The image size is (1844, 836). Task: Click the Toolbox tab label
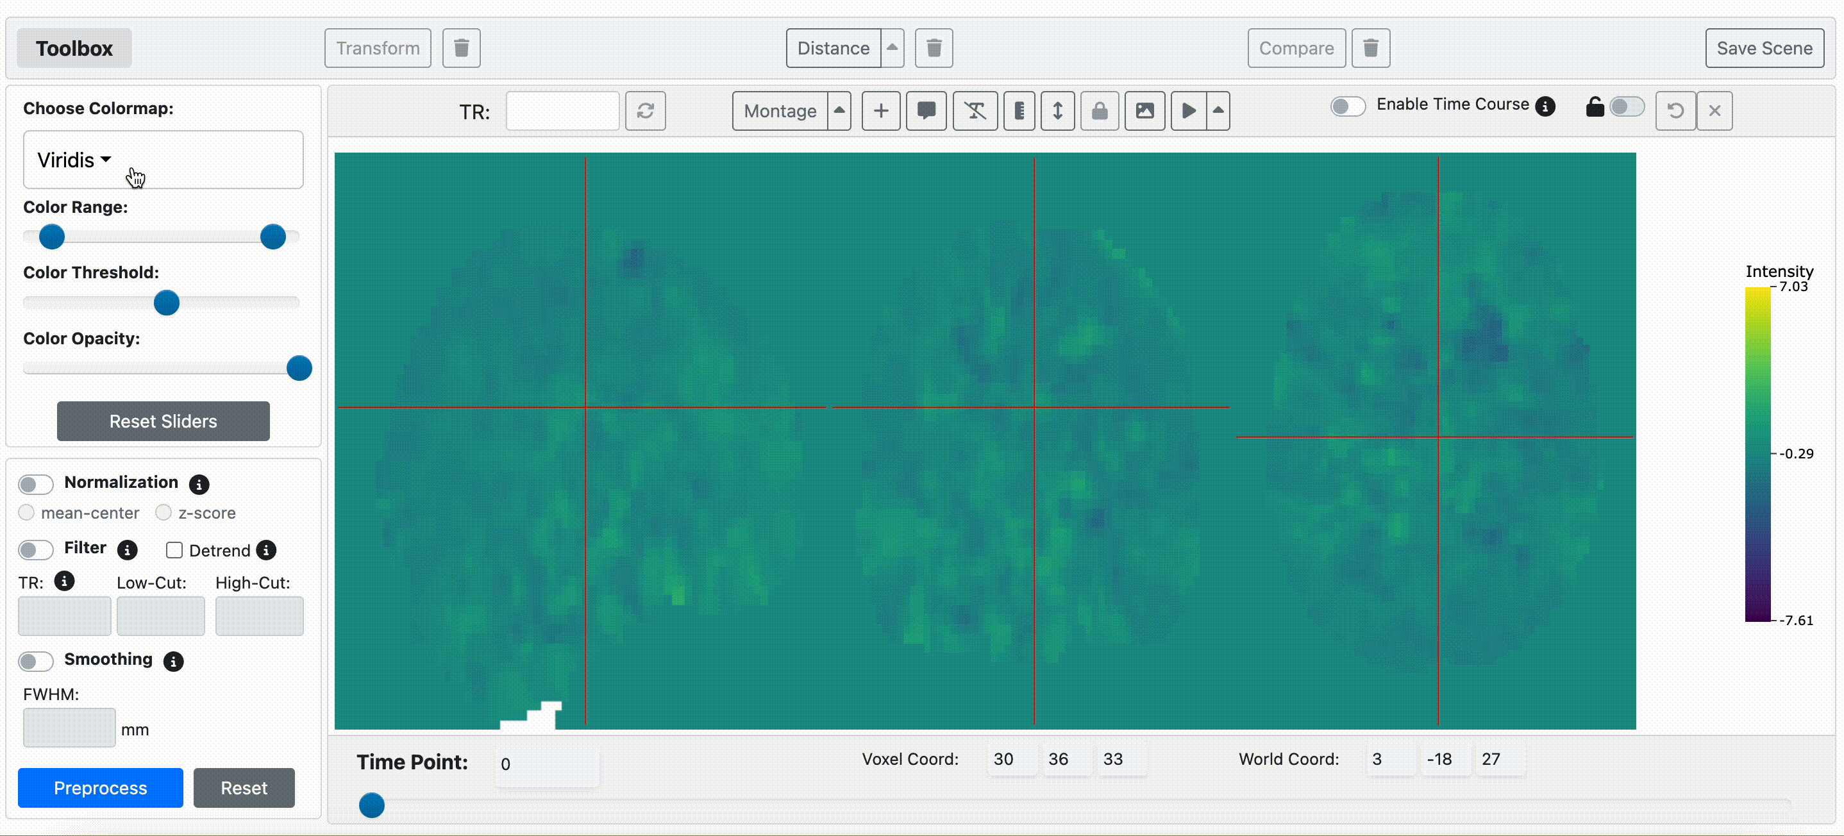tap(74, 48)
